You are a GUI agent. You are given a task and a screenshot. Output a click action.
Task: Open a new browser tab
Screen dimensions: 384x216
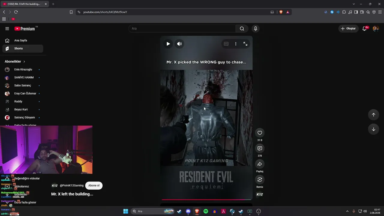[53, 4]
